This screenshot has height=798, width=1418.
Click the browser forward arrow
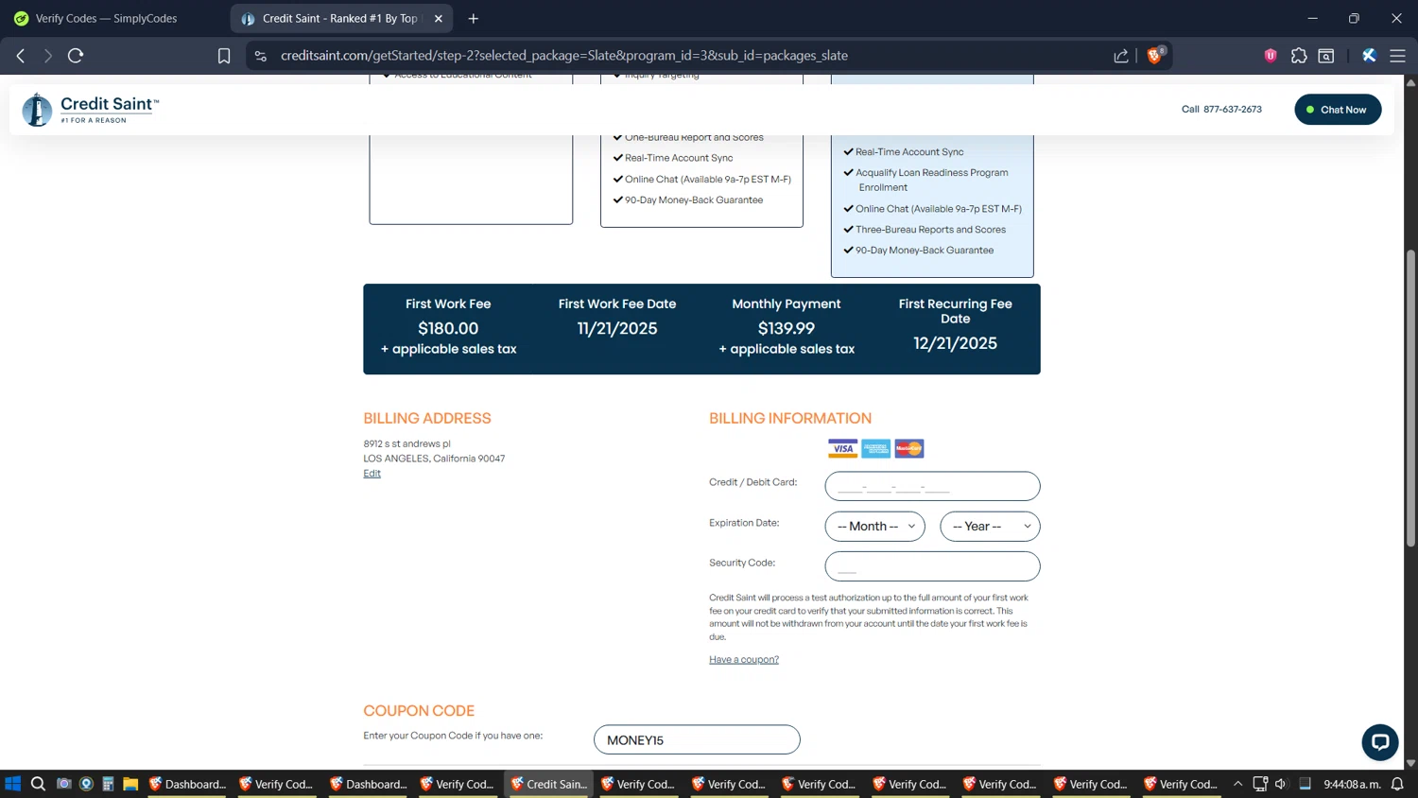coord(48,56)
